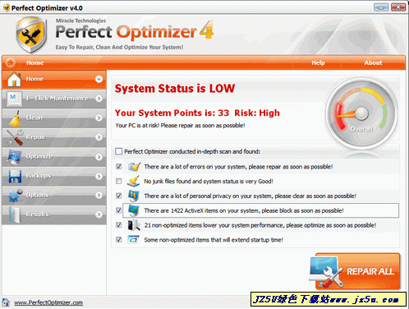Toggle 'Perfect Optimizer conducted in-depth scan' checkbox
The width and height of the screenshot is (409, 309).
[x=118, y=151]
